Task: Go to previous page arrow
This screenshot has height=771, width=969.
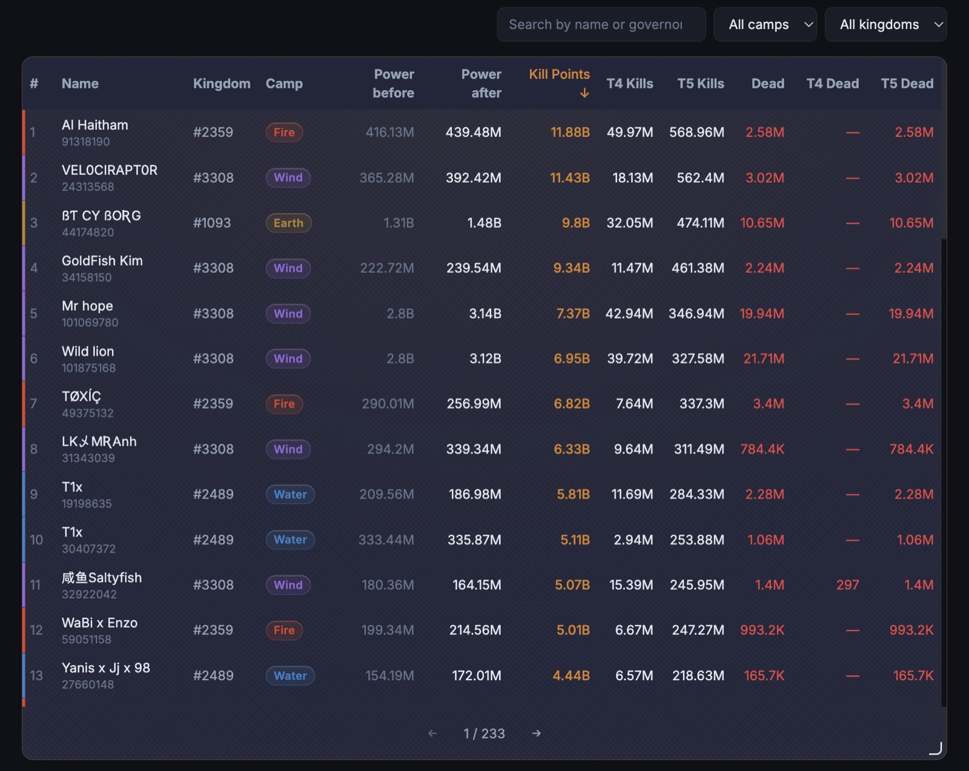Action: point(432,733)
